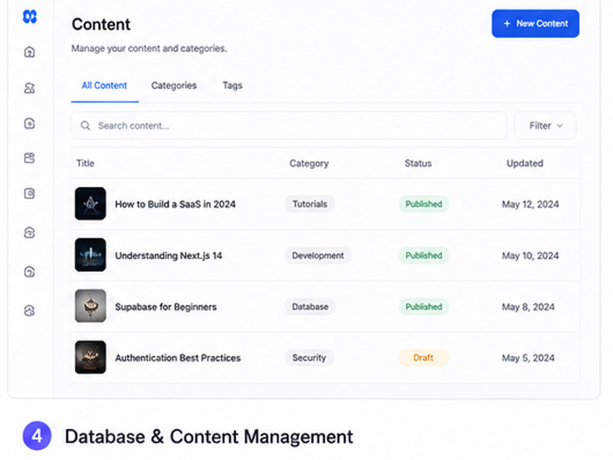Click the Published badge in the Supabase row
Viewport: 613px width, 460px height.
tap(424, 307)
